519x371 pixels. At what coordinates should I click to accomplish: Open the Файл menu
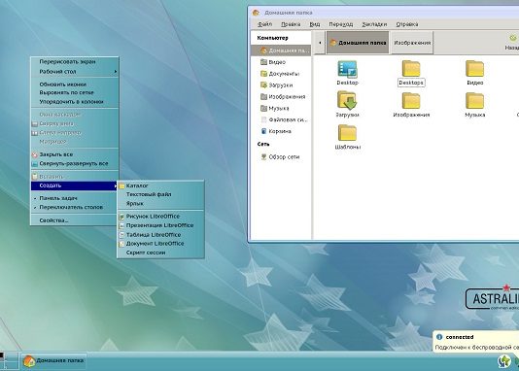[x=264, y=24]
